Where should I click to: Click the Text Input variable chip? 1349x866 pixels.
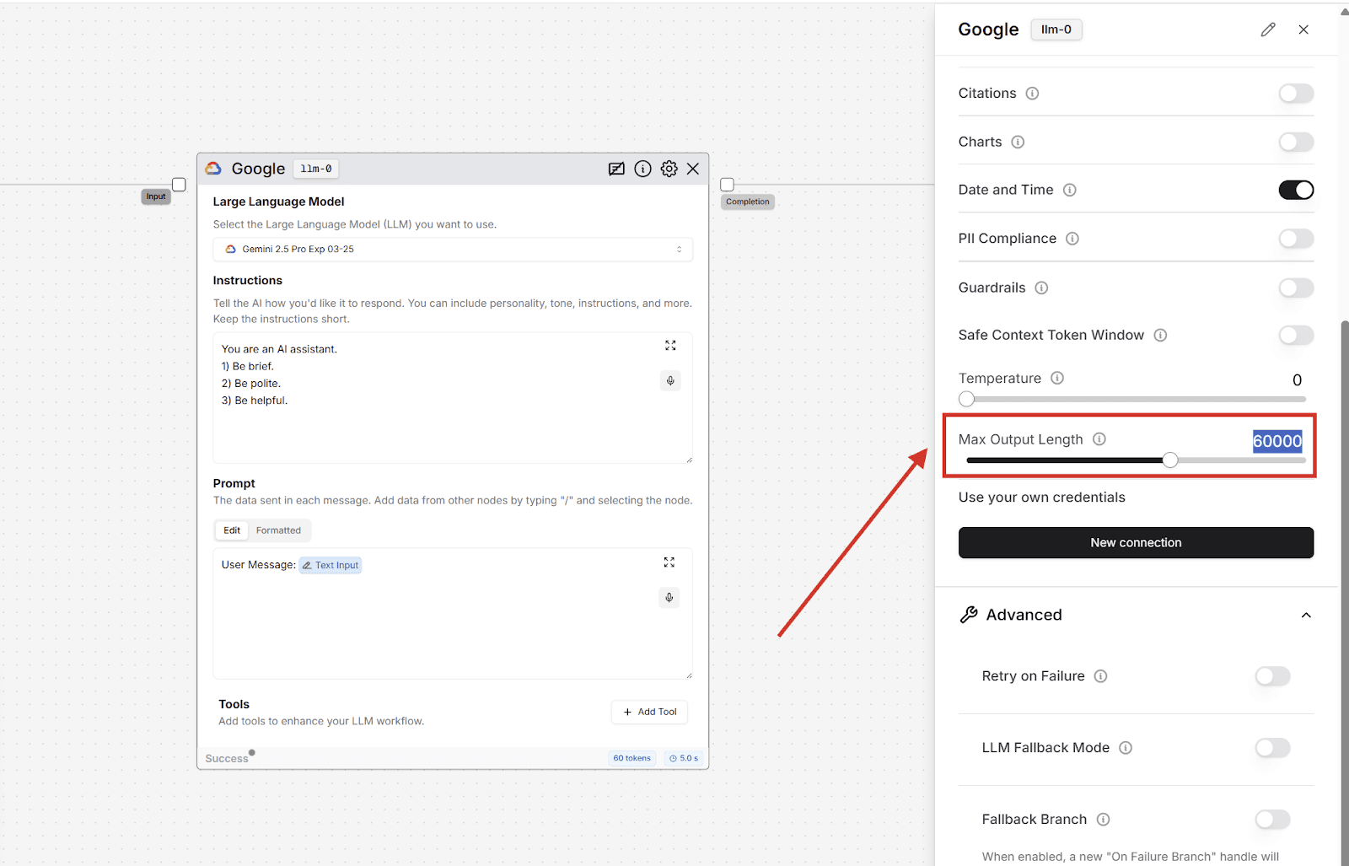(331, 565)
